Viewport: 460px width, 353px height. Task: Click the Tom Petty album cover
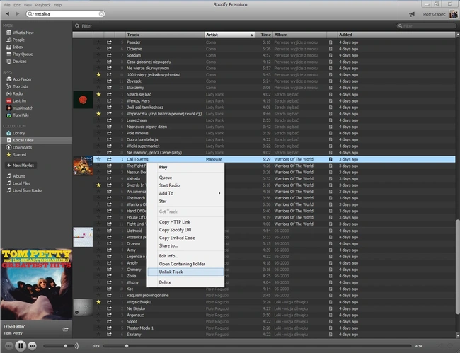(36, 284)
